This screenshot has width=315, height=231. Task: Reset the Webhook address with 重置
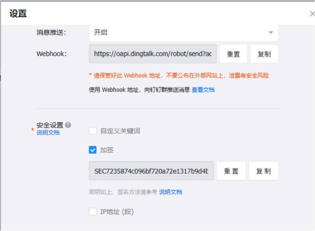[233, 54]
